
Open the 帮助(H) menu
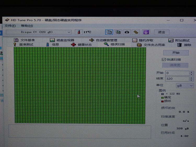tap(27, 26)
